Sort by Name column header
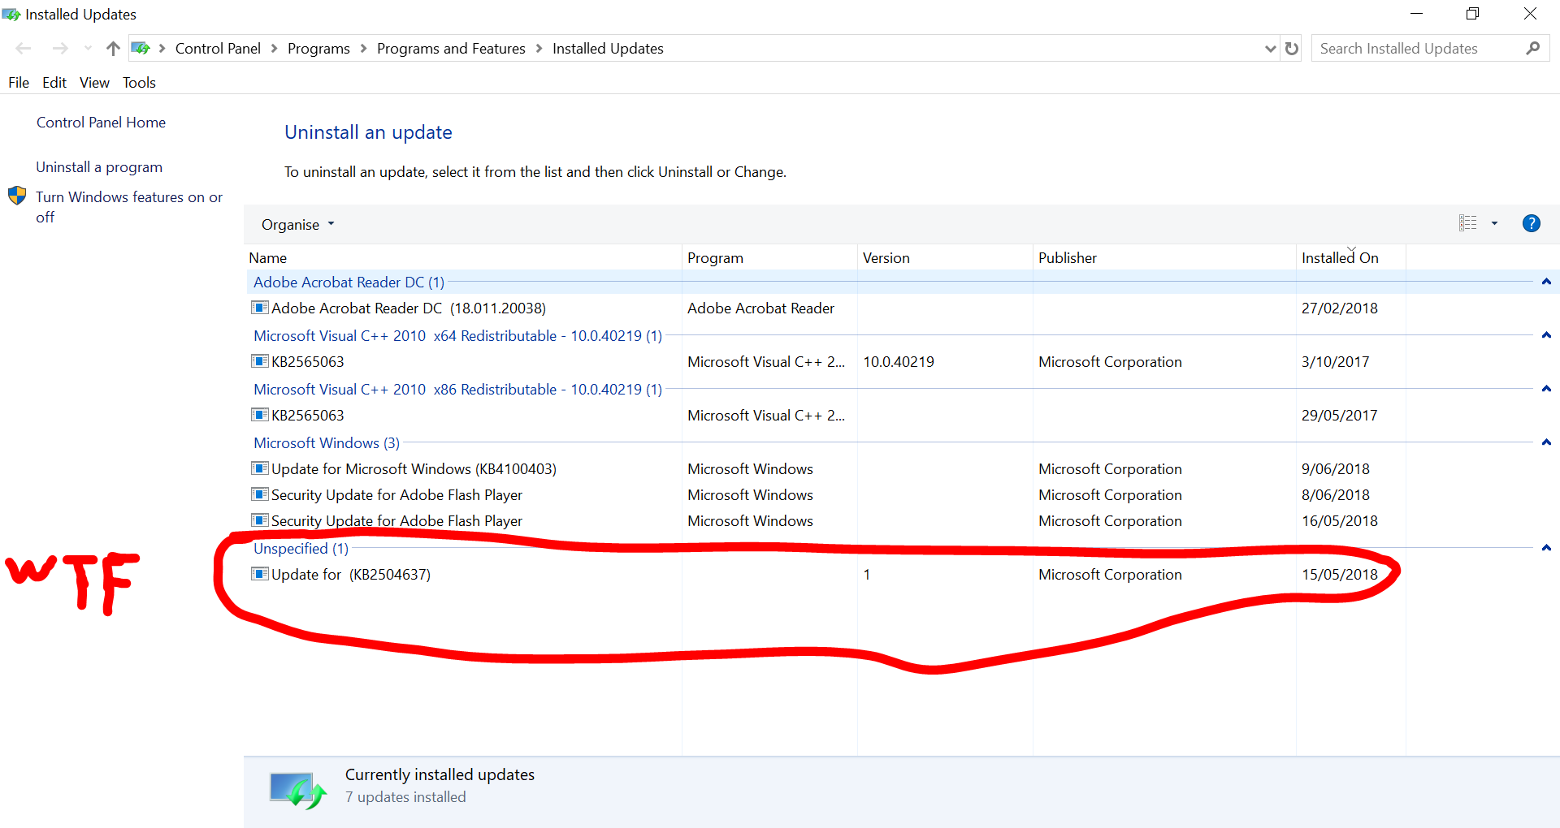This screenshot has width=1560, height=828. pos(463,258)
